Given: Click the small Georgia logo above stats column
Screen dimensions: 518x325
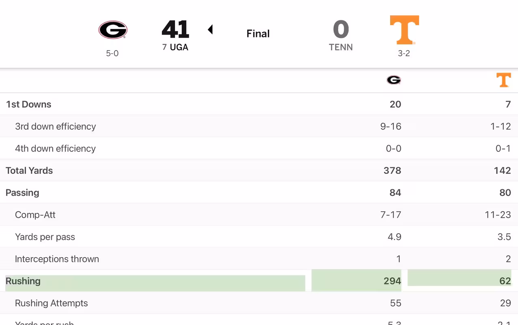Looking at the screenshot, I should [x=394, y=80].
